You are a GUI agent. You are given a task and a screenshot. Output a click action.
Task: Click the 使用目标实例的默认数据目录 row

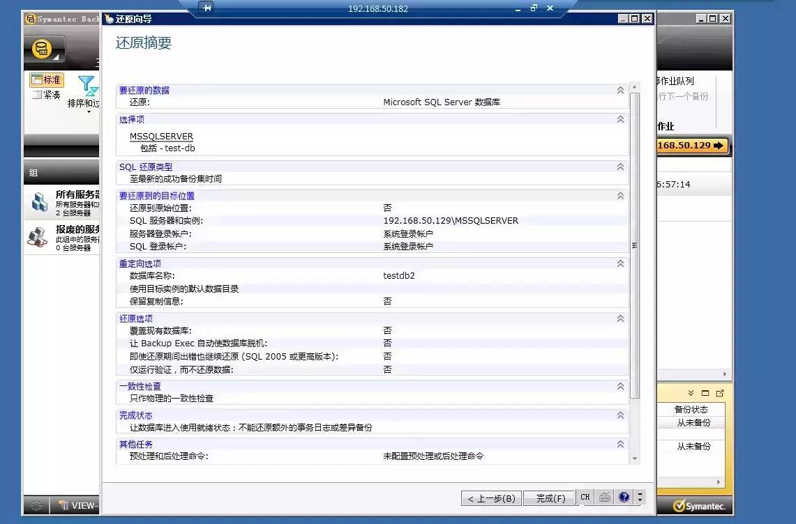pos(373,288)
